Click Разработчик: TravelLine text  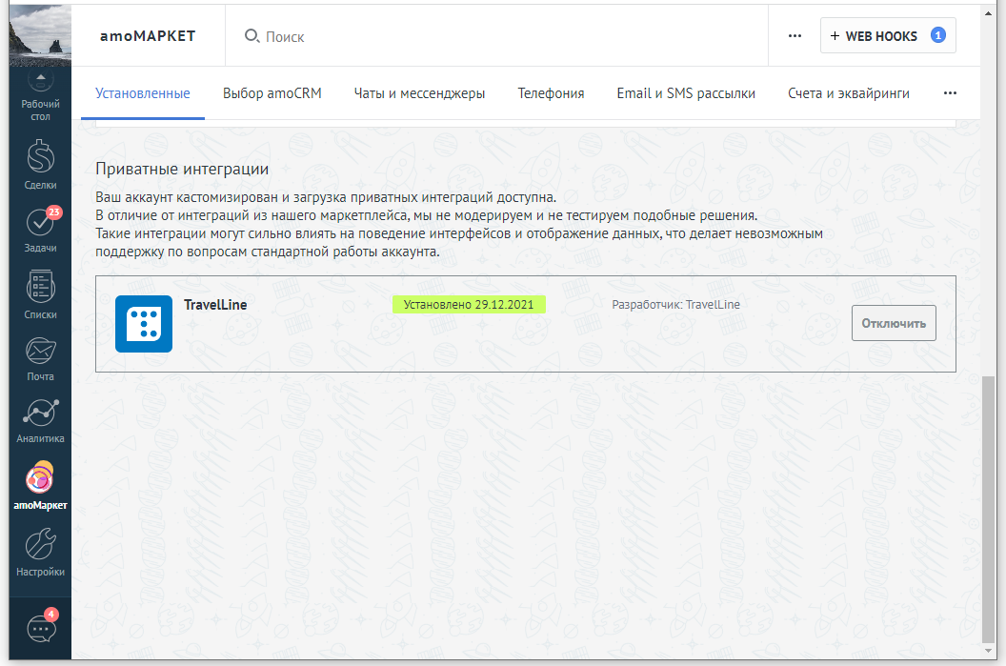point(675,305)
